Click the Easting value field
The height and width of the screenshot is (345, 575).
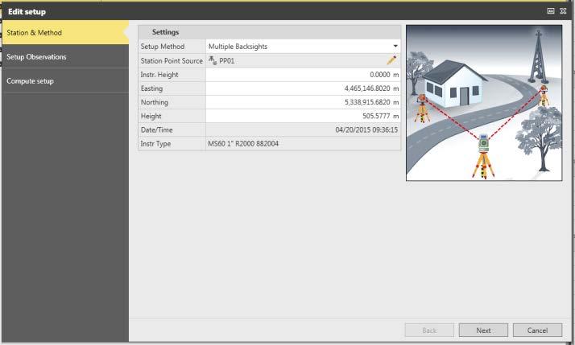pos(303,88)
